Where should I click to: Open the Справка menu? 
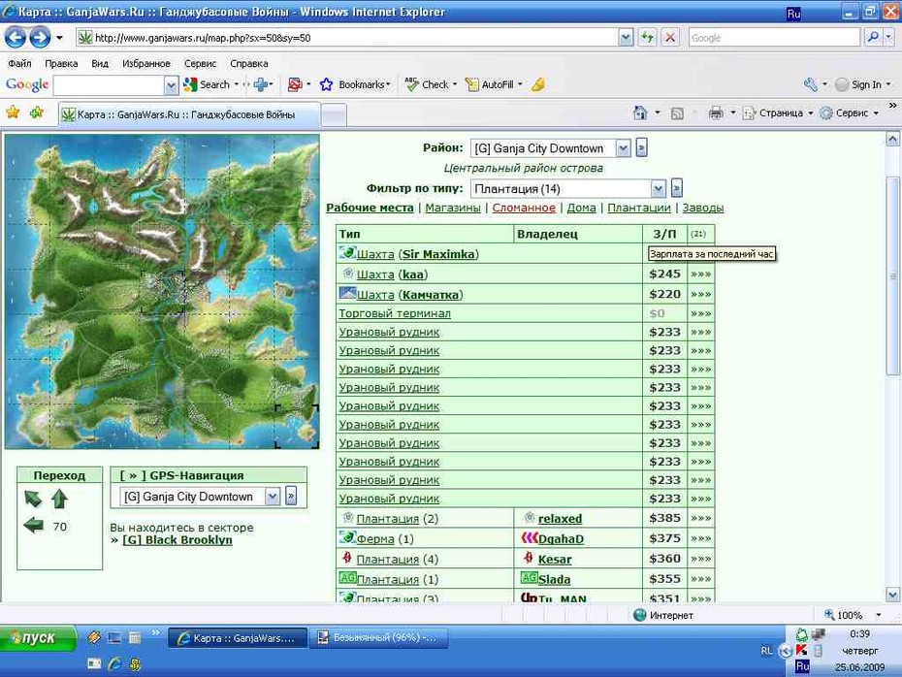coord(248,63)
